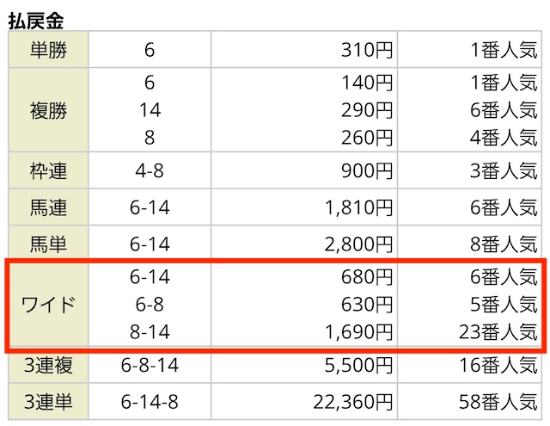Select the 900円 bracket quinella payout

(367, 171)
